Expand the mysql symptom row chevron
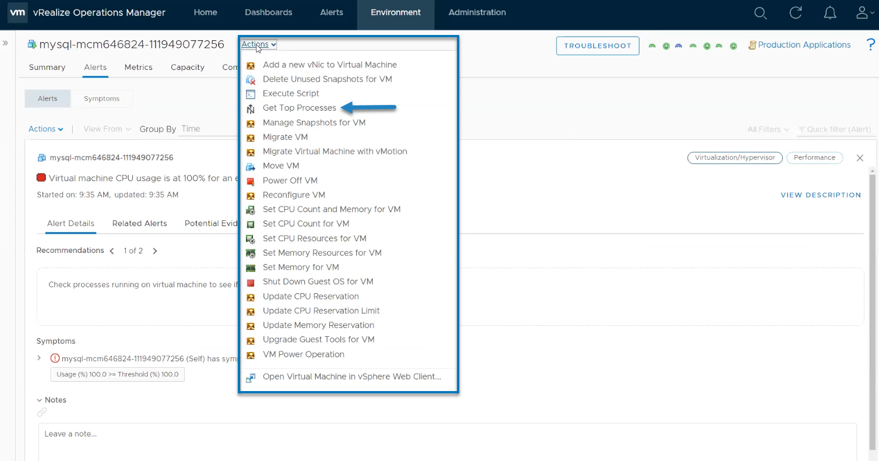The image size is (879, 461). pyautogui.click(x=39, y=358)
